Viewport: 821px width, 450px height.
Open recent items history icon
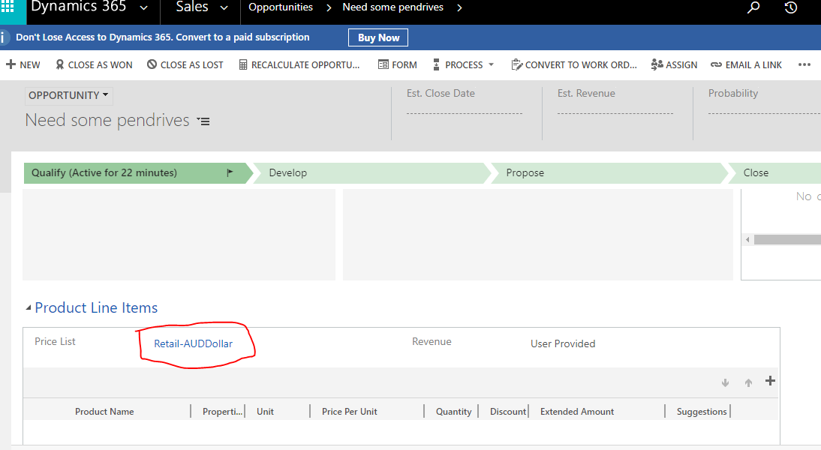[x=791, y=7]
